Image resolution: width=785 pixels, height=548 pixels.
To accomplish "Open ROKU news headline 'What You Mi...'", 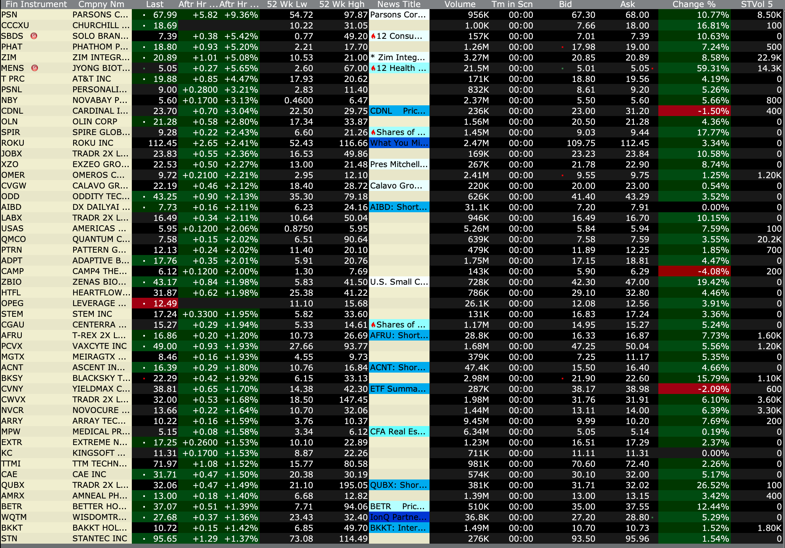I will [399, 143].
